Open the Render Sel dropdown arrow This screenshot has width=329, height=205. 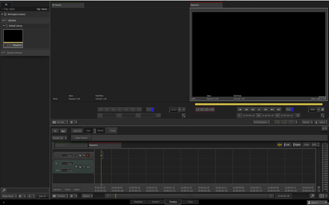tap(66, 138)
